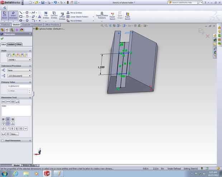Switch to the Motion Study 1 tab
Screen dimensions: 222x177
click(30, 165)
